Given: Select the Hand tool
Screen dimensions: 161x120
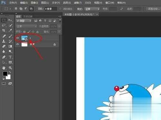Looking at the screenshot, I should pos(4,68).
